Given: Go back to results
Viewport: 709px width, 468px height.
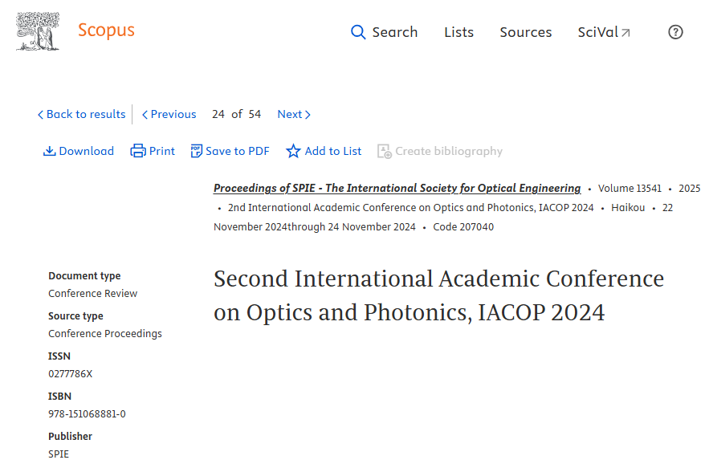Looking at the screenshot, I should (x=81, y=114).
